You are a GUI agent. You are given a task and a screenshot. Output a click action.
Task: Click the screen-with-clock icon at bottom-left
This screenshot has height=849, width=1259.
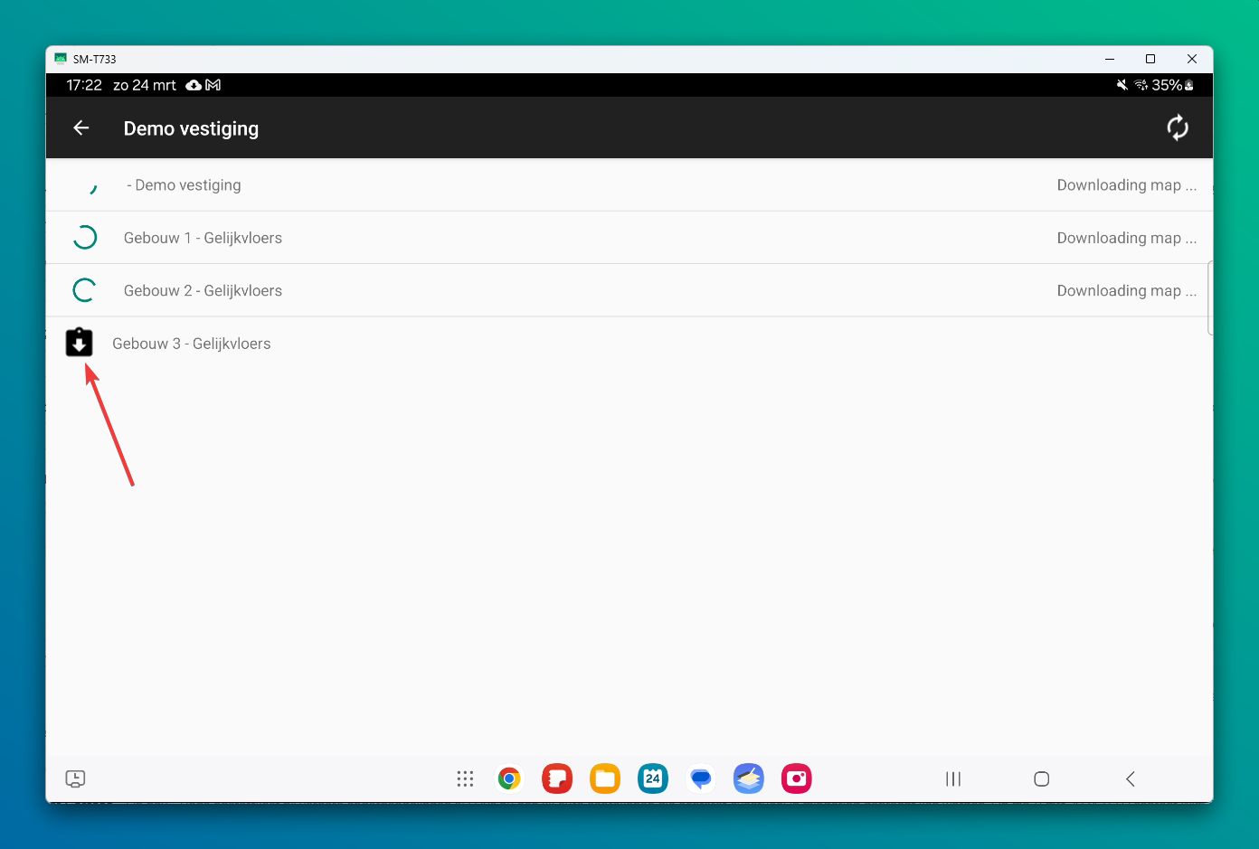pyautogui.click(x=75, y=778)
